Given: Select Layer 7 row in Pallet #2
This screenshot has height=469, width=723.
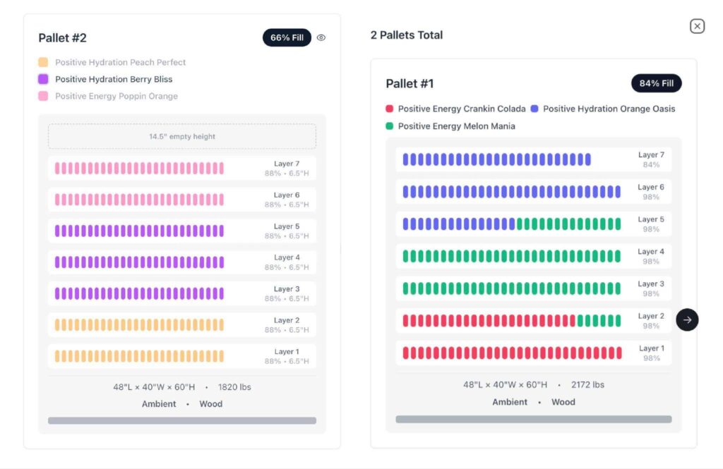Looking at the screenshot, I should (x=182, y=169).
